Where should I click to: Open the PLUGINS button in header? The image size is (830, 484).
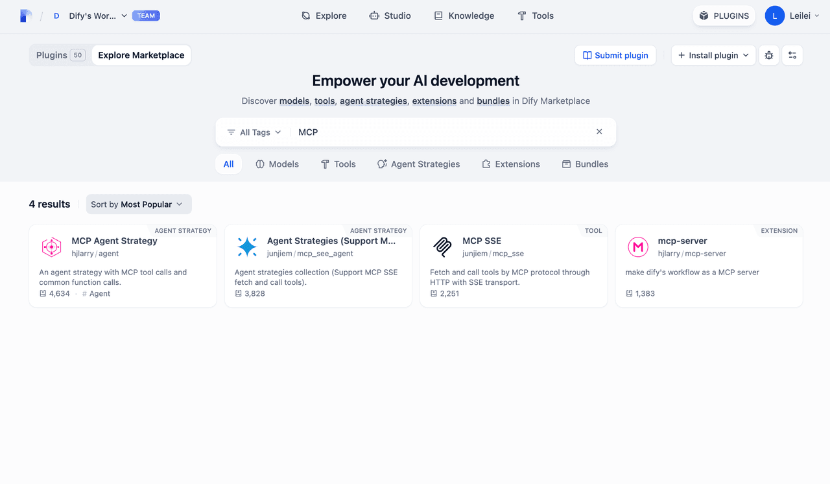724,16
